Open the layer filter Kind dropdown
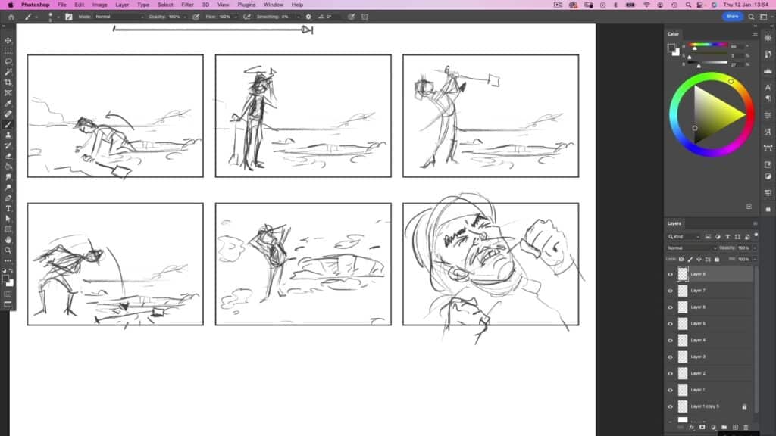The height and width of the screenshot is (436, 776). click(x=684, y=237)
